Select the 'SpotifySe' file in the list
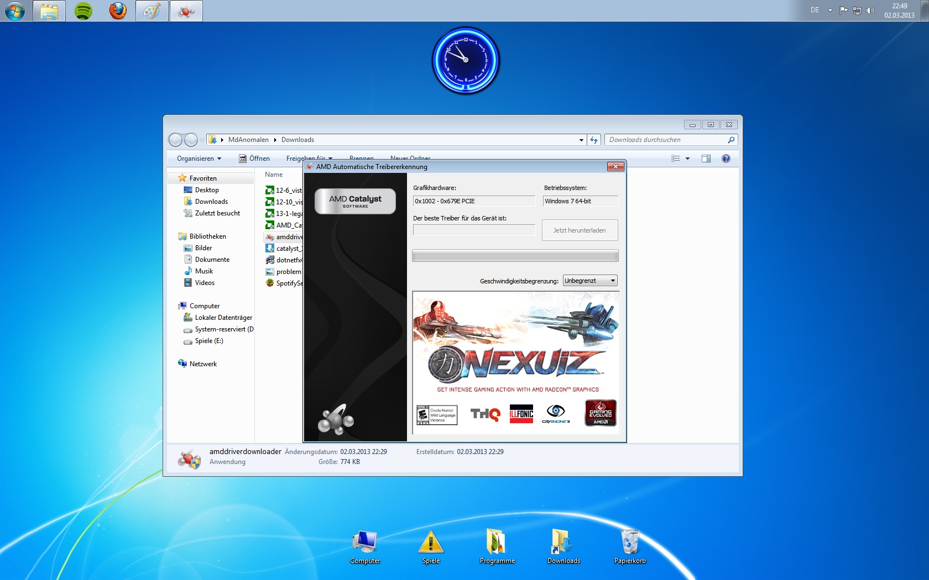The width and height of the screenshot is (929, 580). (284, 283)
